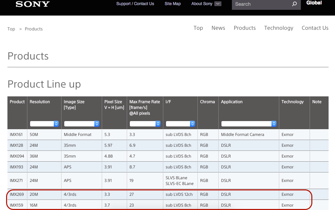Click the Sony logo
335x210 pixels.
click(32, 4)
